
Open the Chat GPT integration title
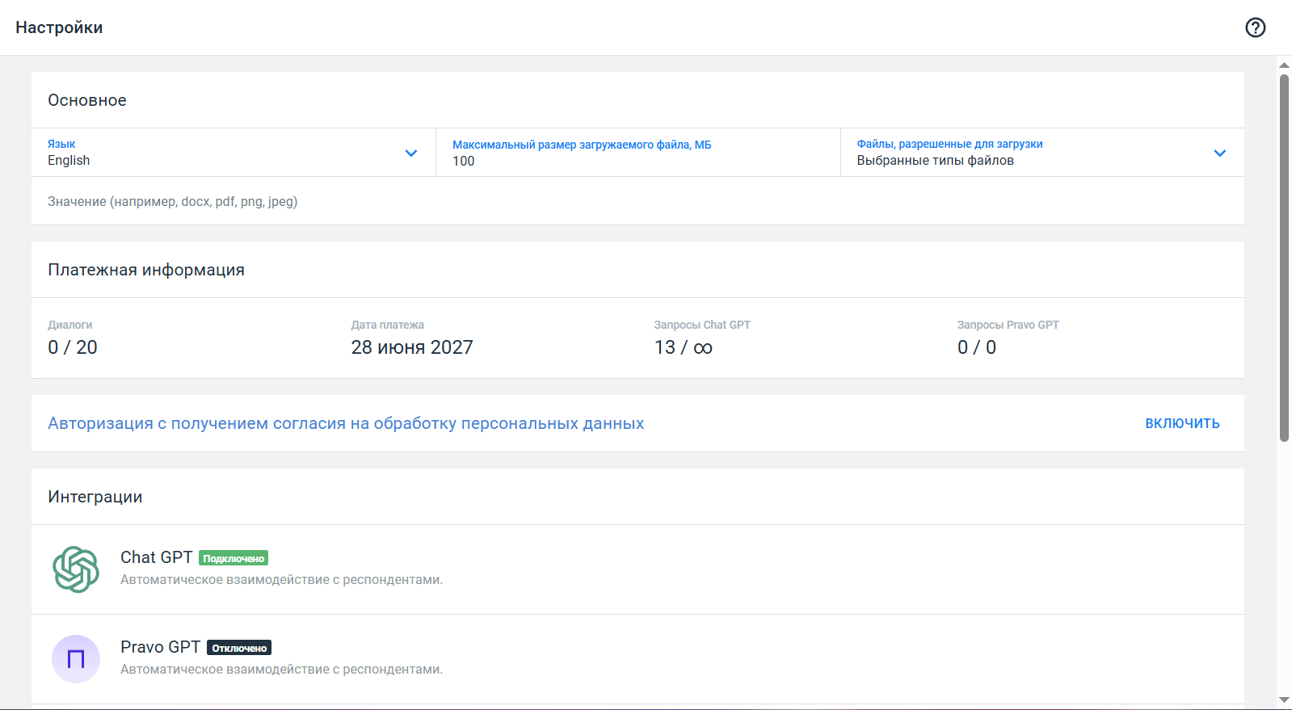click(x=156, y=557)
